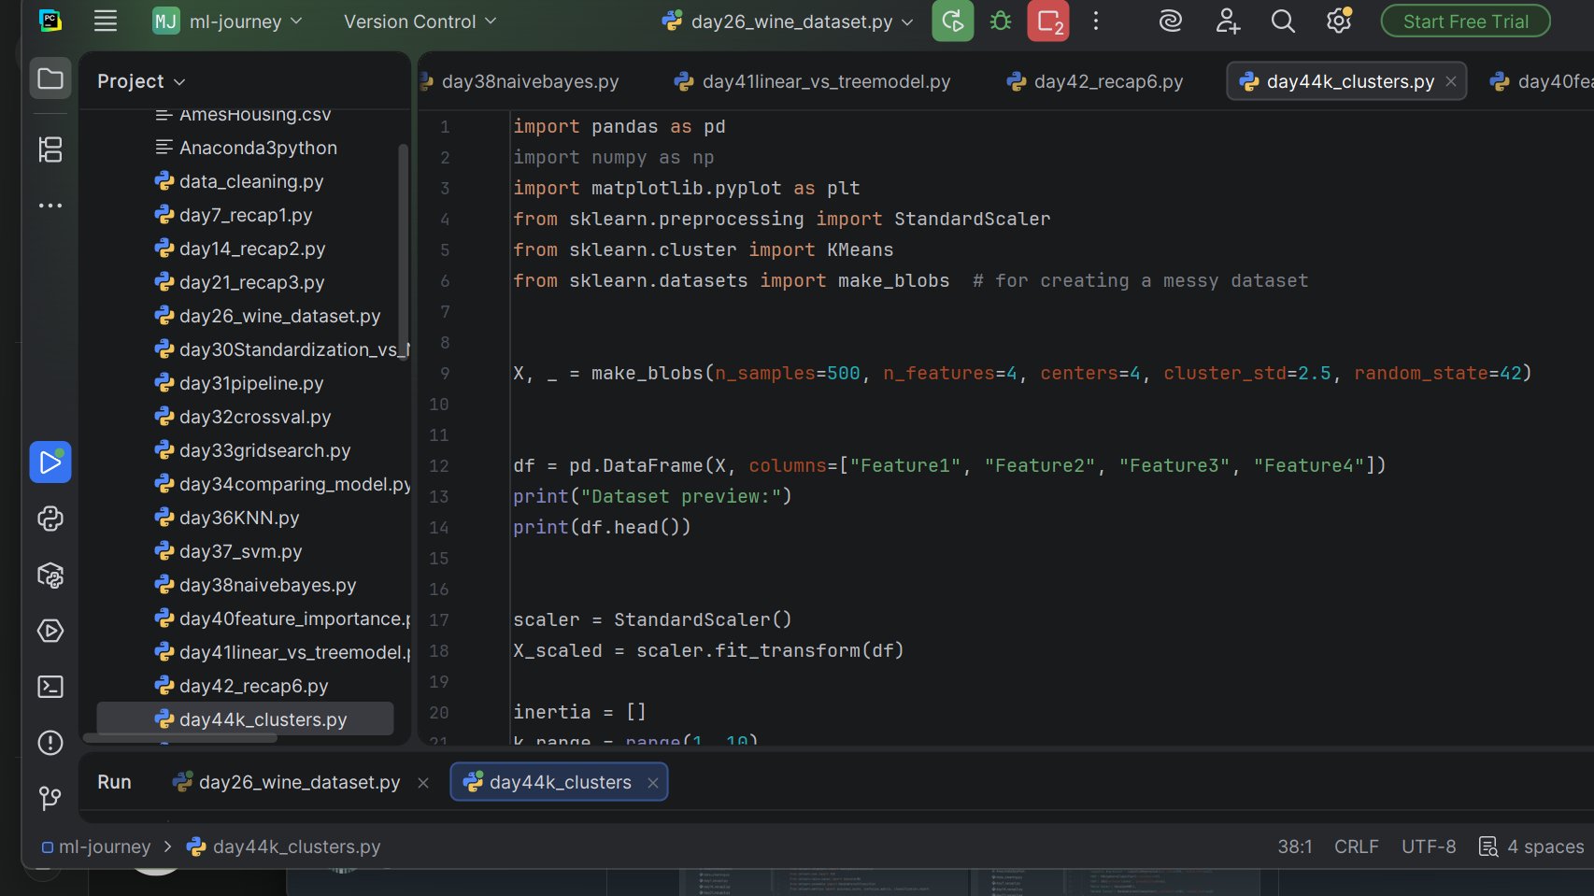Rerun day26_wine_dataset.py with green button
Screen dimensions: 1594x896
952,21
